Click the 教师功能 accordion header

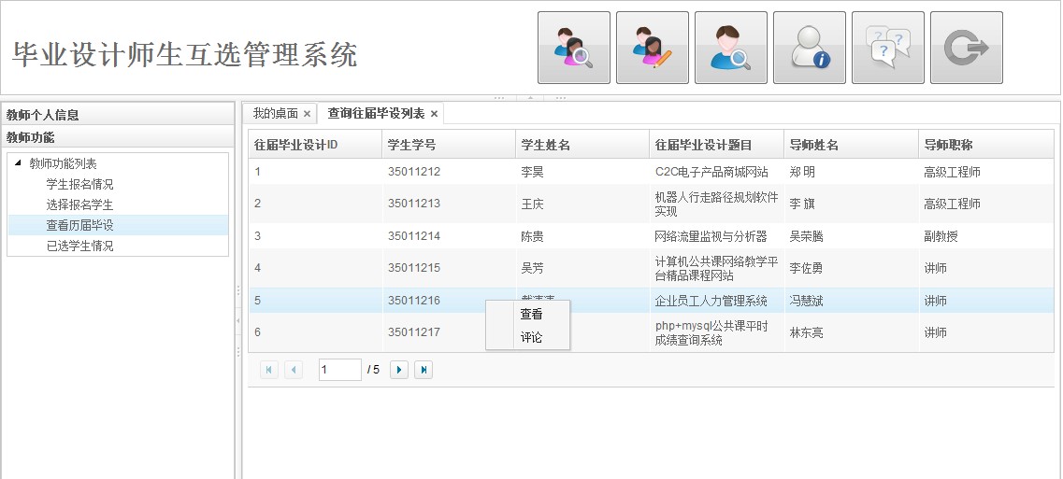[118, 137]
